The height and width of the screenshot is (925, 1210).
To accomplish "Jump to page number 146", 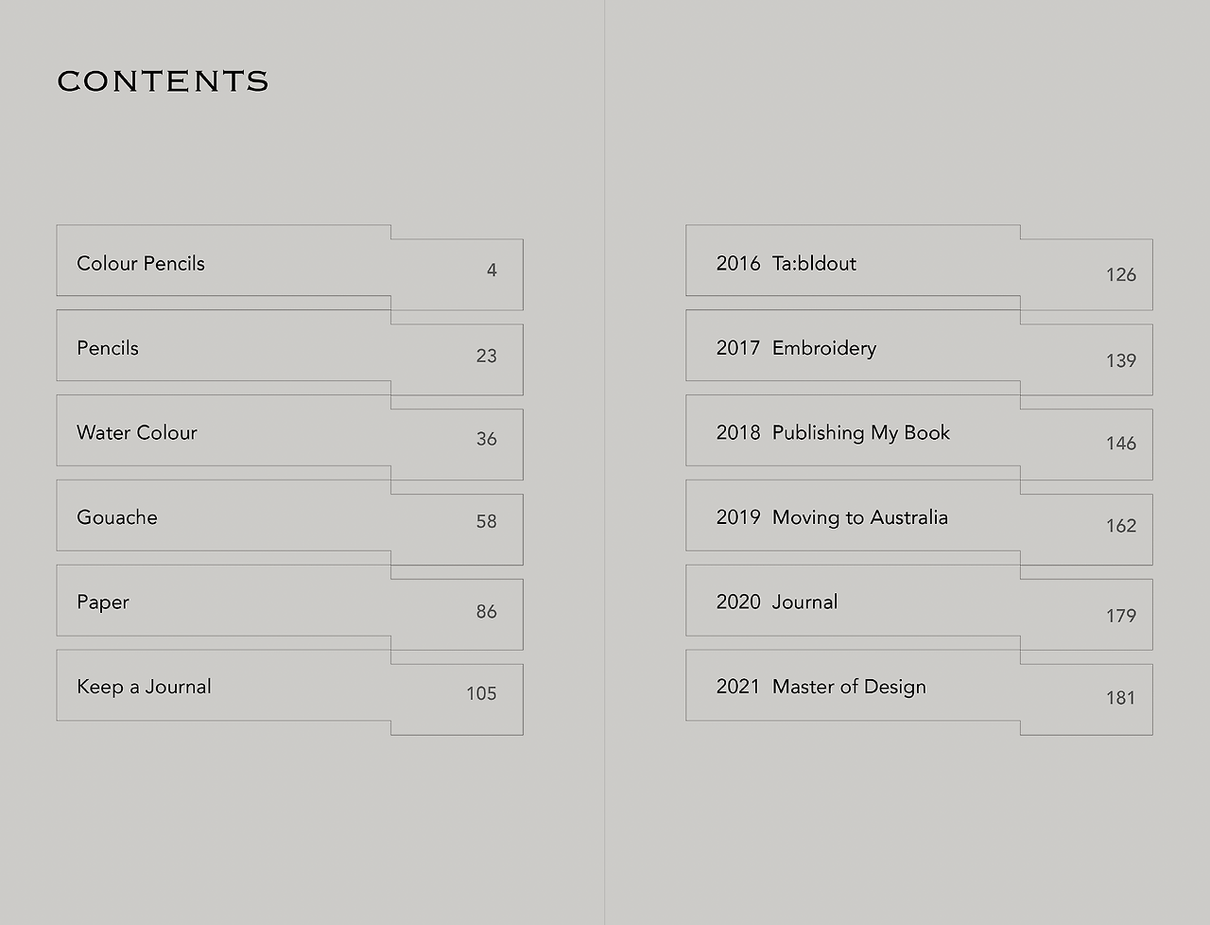I will (1087, 445).
